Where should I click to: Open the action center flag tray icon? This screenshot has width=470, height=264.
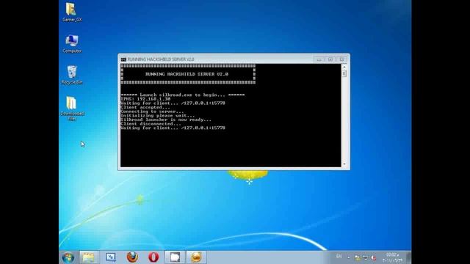358,257
